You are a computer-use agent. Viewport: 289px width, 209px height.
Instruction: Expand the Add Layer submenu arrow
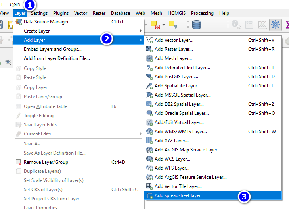[x=141, y=40]
